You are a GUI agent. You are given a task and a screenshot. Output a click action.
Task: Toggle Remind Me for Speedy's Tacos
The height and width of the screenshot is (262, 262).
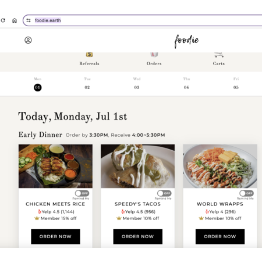pyautogui.click(x=164, y=193)
